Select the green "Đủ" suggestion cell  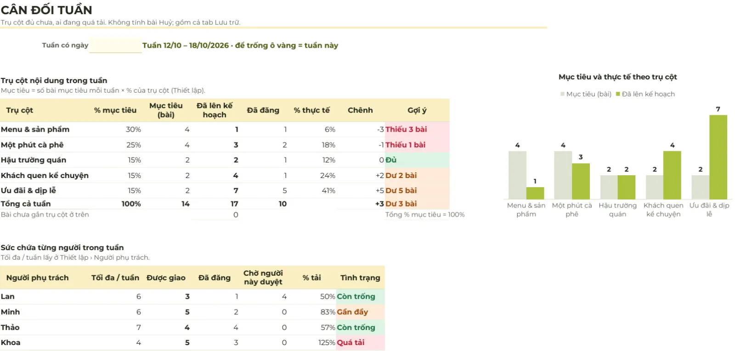point(417,160)
